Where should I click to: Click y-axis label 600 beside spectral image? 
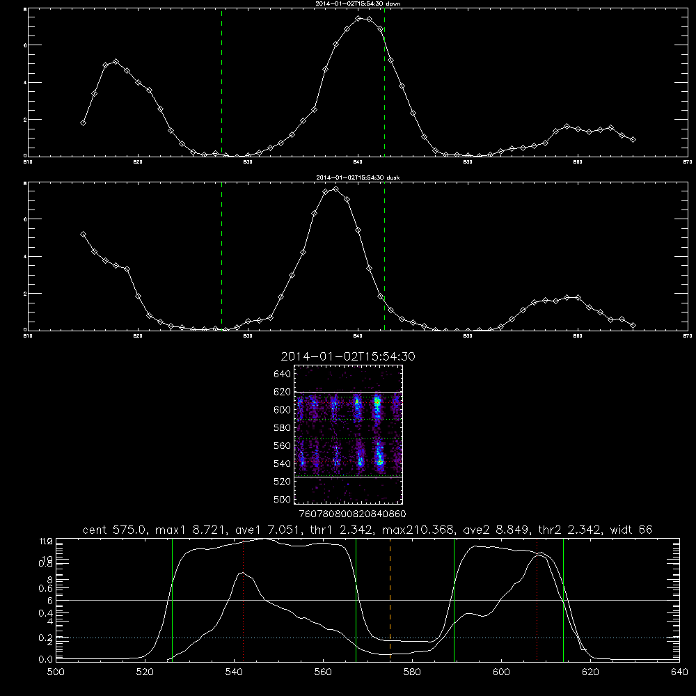coord(282,410)
